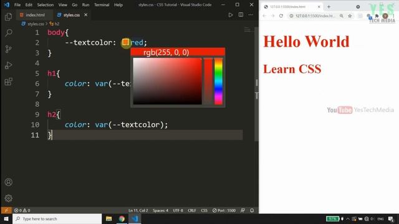
Task: Open Chrome from the taskbar
Action: coord(122,218)
